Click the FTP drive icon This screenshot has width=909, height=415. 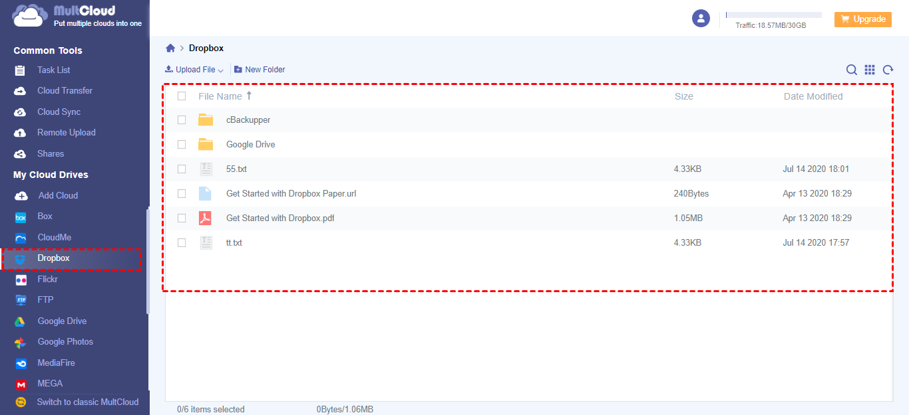tap(21, 300)
